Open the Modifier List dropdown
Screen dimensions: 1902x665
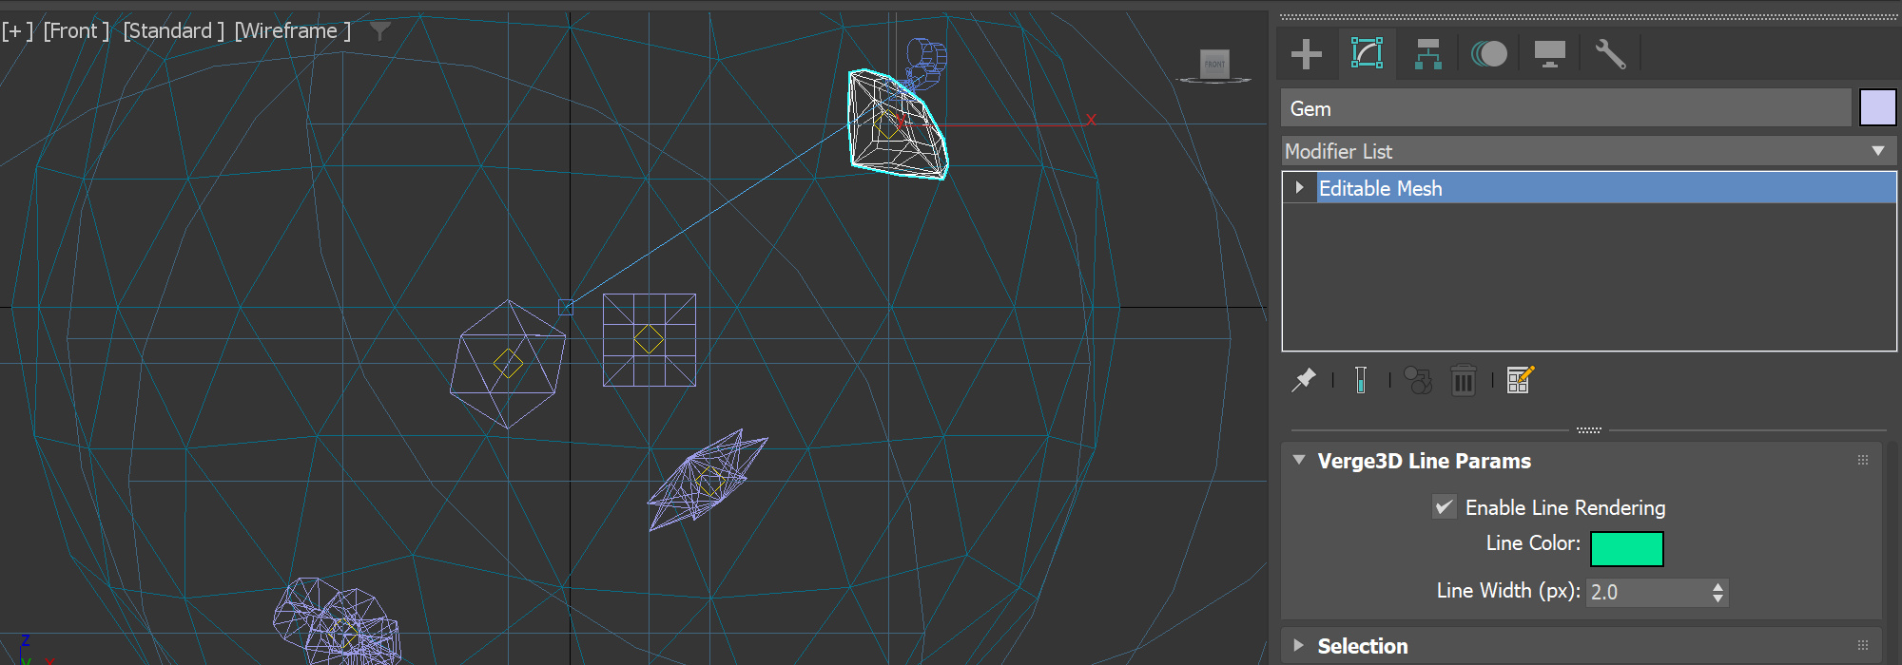[x=1588, y=151]
